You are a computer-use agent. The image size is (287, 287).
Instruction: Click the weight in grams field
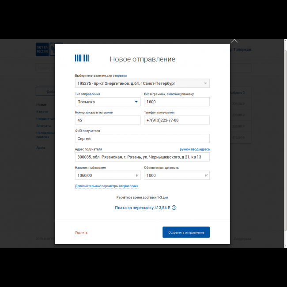[177, 102]
